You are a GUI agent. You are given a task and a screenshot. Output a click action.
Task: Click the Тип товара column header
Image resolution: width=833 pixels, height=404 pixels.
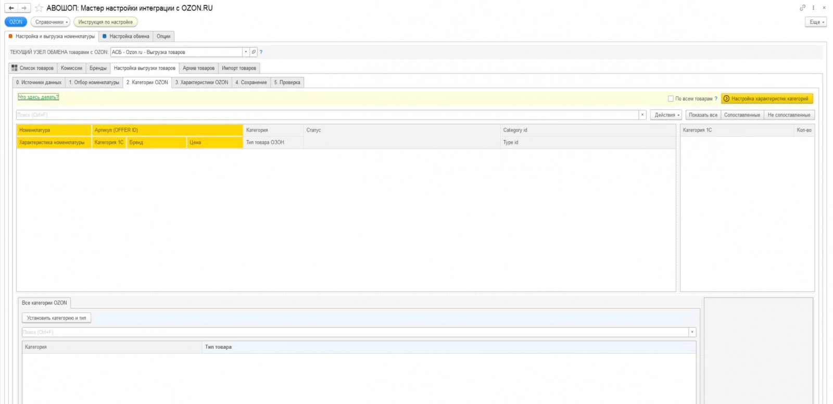[449, 347]
